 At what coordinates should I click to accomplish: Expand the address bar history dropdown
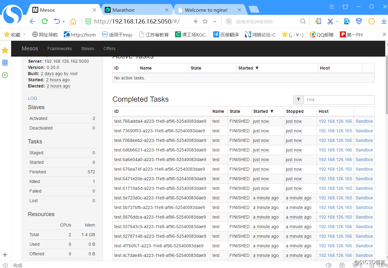tap(215, 22)
